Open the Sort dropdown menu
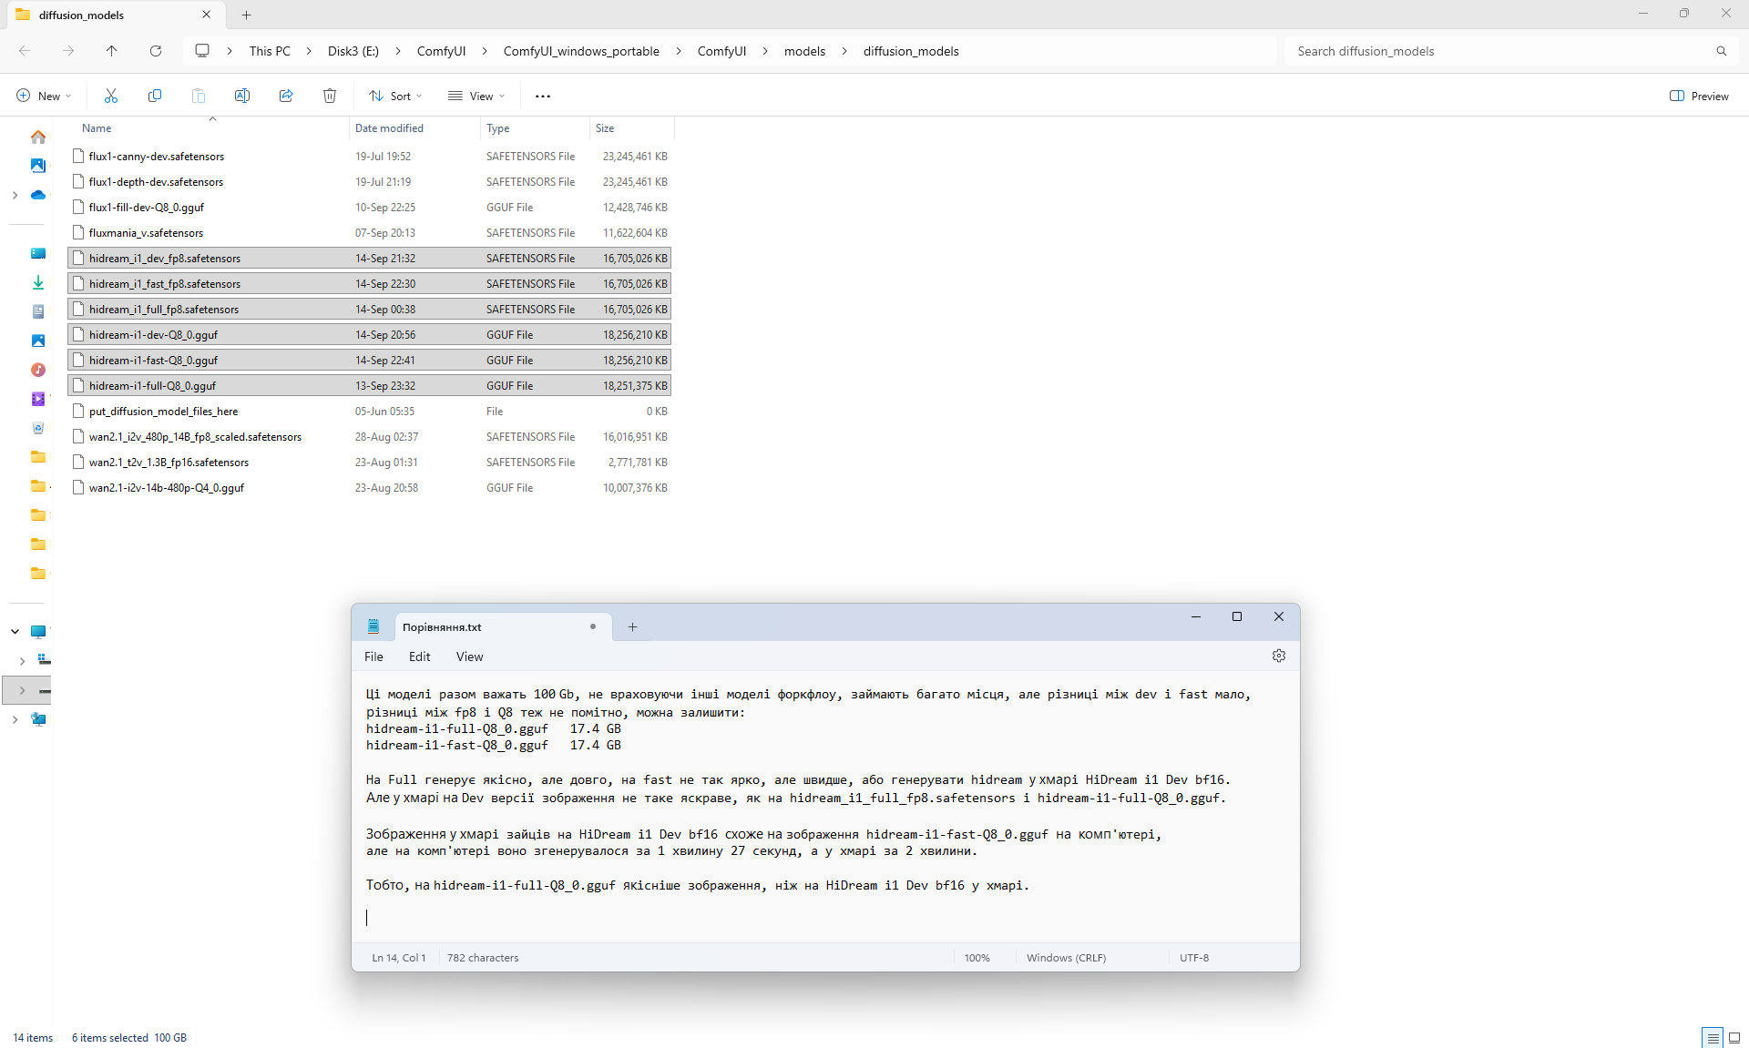This screenshot has width=1749, height=1048. [x=395, y=96]
